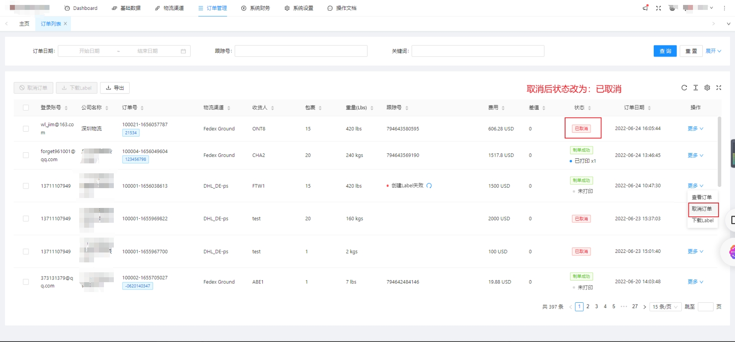Open the table density icon

click(696, 87)
